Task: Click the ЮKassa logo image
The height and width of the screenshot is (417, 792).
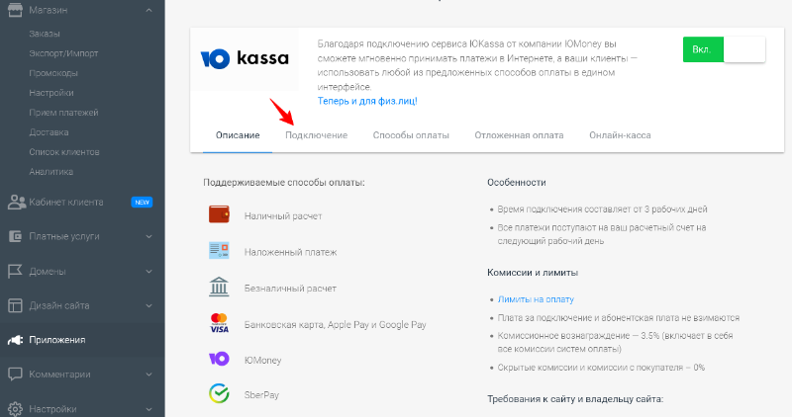Action: coord(245,59)
